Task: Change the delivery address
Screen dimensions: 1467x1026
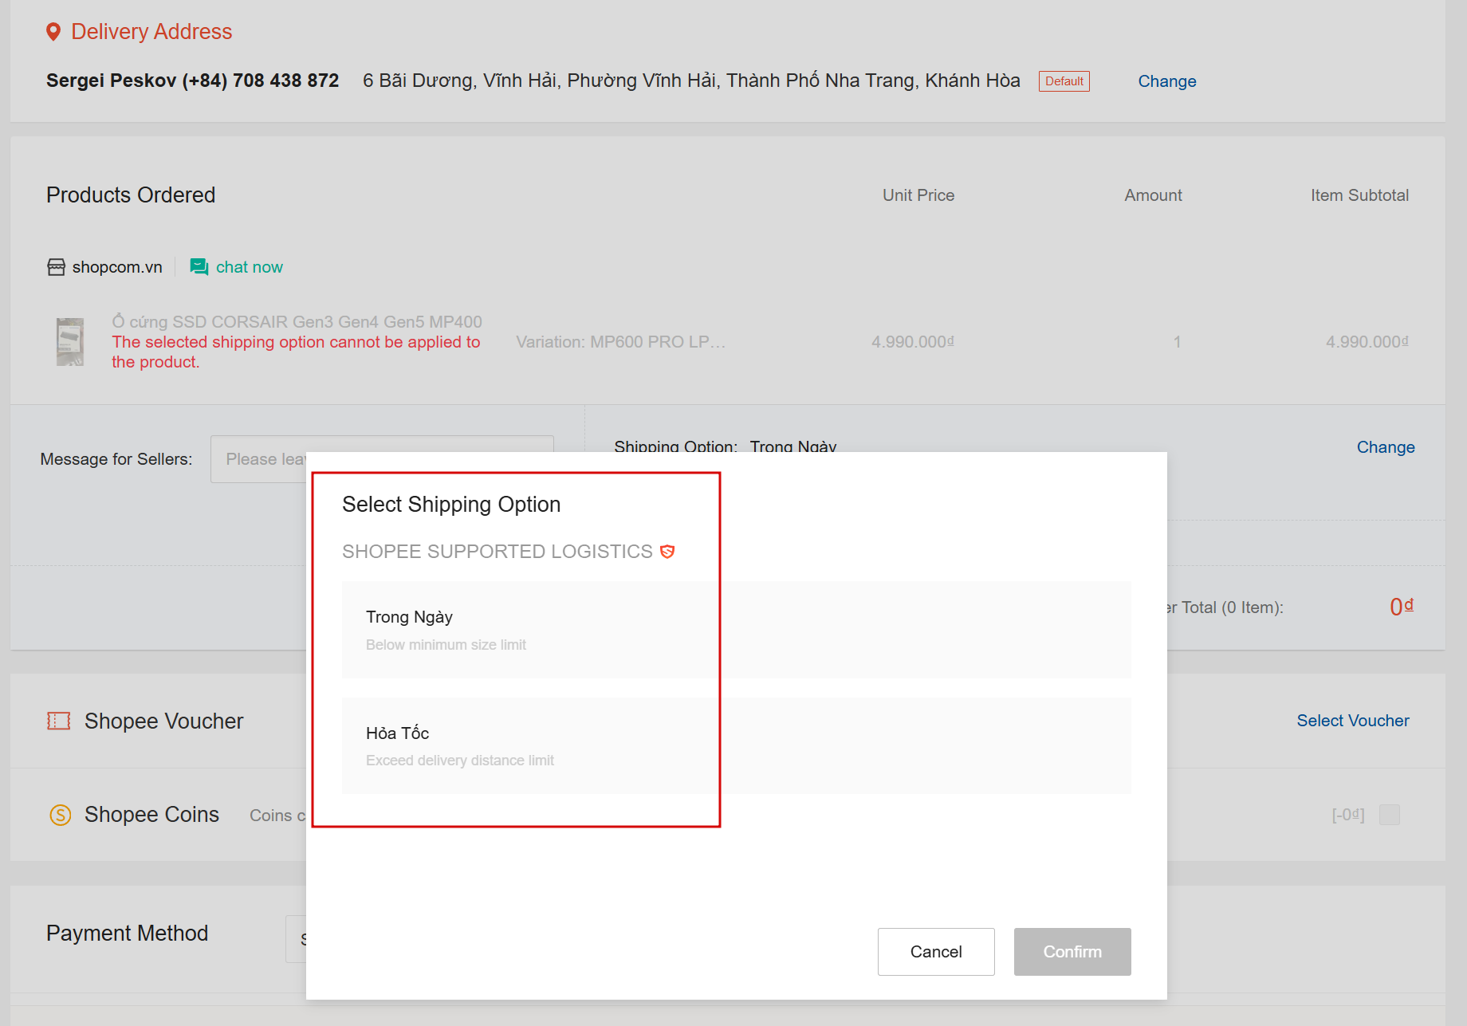Action: coord(1166,81)
